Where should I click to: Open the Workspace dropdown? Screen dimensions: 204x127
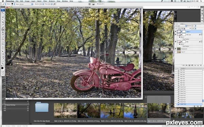(x=100, y=4)
